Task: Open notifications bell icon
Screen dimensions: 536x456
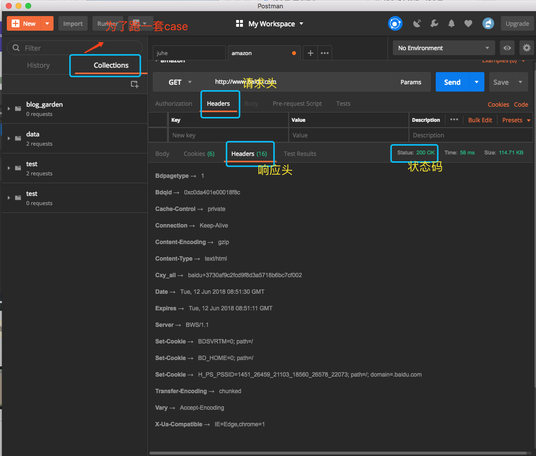Action: pos(452,23)
